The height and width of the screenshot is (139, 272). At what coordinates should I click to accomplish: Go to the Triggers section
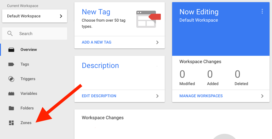28,79
